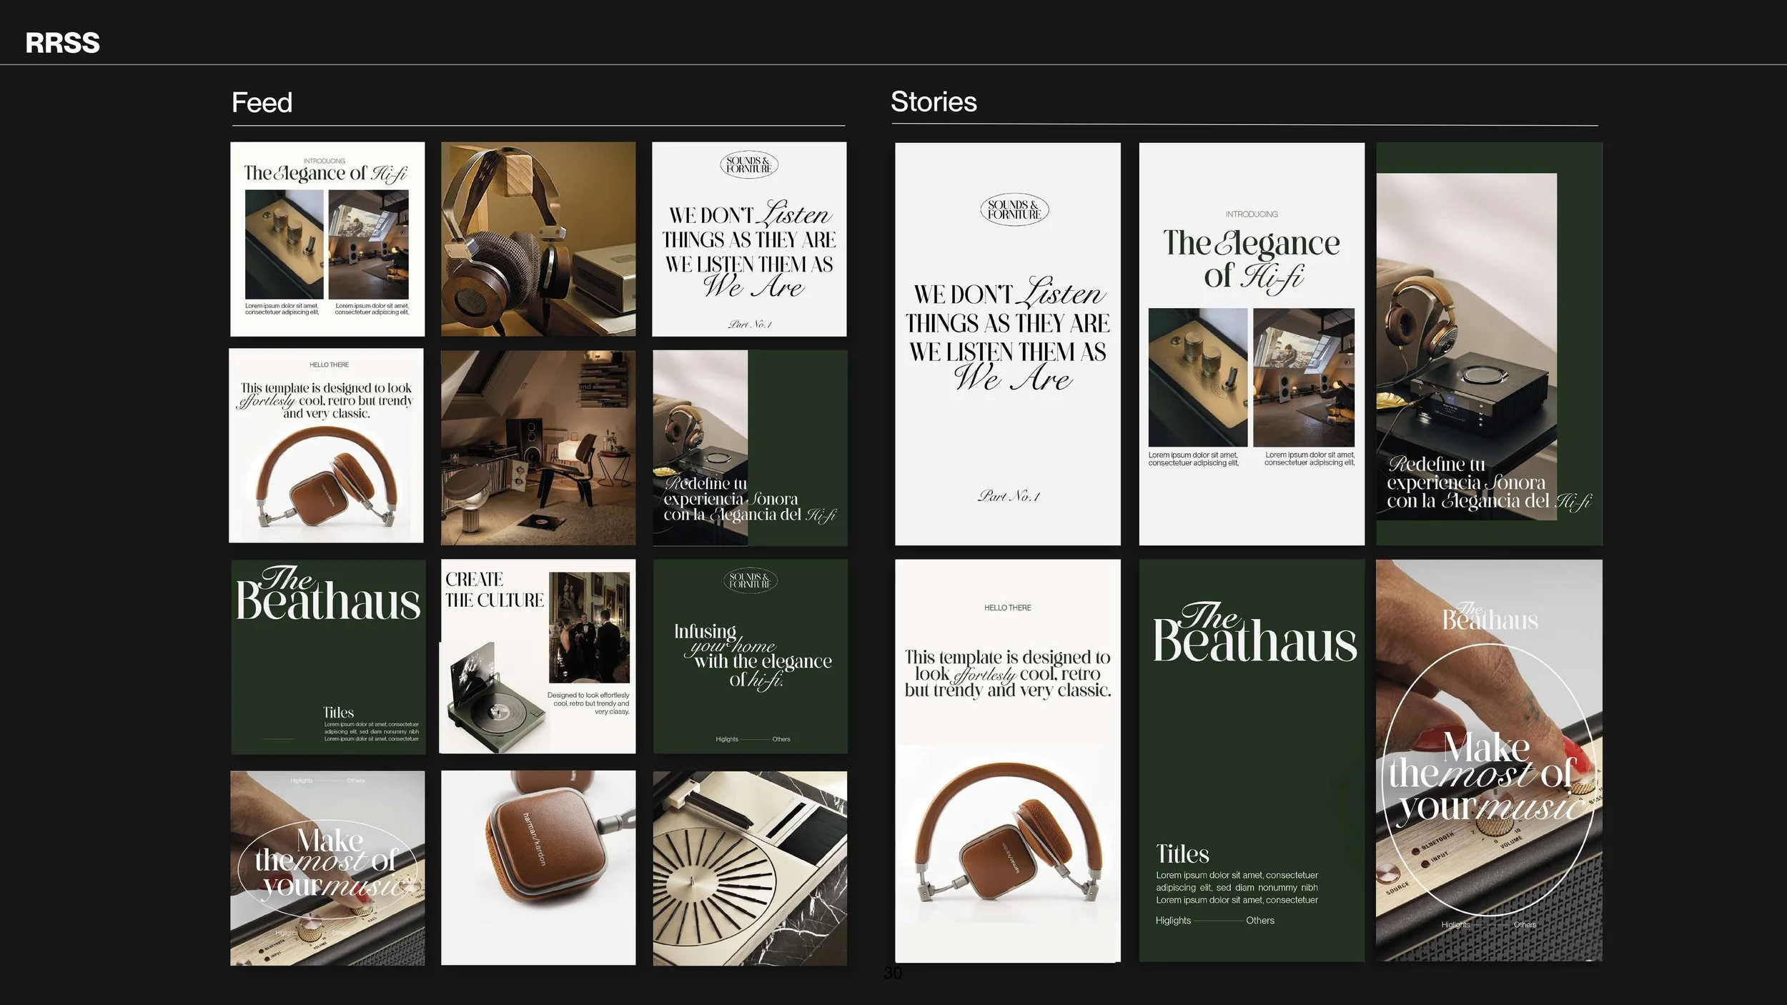Click Others label in green Beathaus story
The image size is (1787, 1005).
1259,921
